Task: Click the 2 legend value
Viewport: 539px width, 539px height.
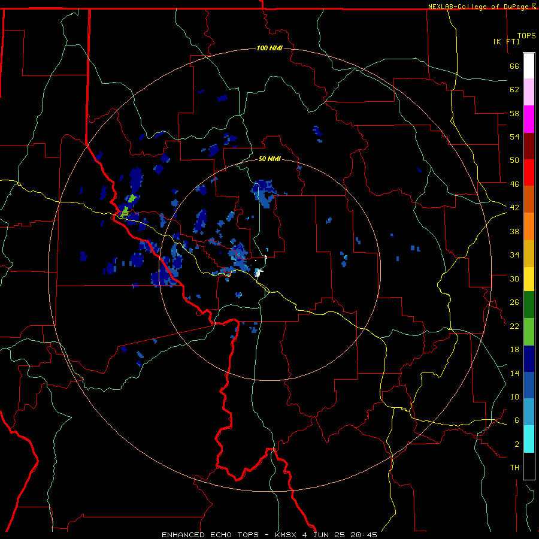Action: [x=516, y=444]
